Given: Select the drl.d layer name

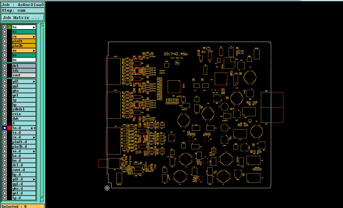Looking at the screenshot, I should (x=24, y=165).
